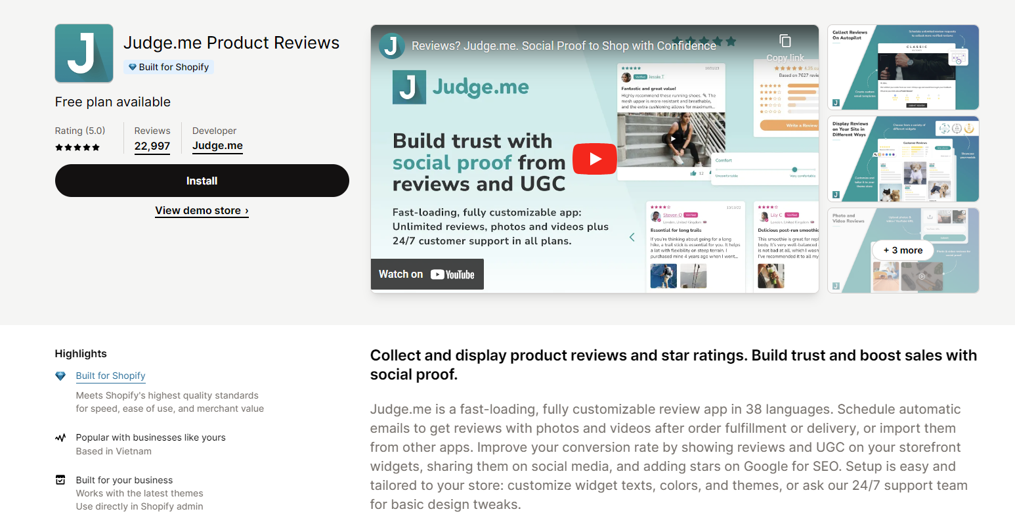Image resolution: width=1015 pixels, height=526 pixels.
Task: Click the Judge.me app logo icon
Action: click(84, 53)
